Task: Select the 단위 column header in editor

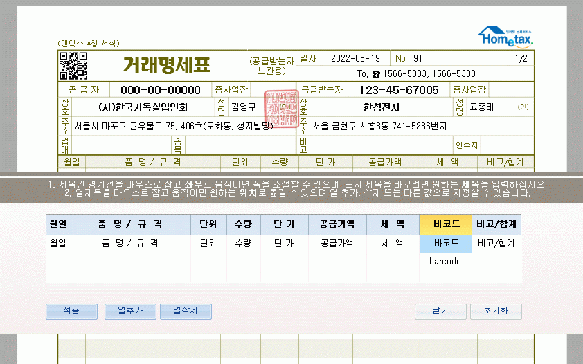Action: pyautogui.click(x=208, y=224)
